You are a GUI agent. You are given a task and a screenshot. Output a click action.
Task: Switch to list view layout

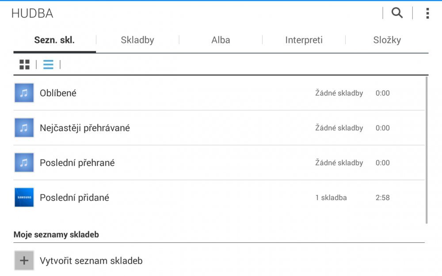click(x=48, y=64)
